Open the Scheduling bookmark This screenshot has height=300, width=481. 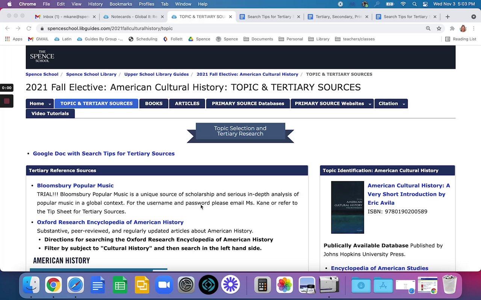143,39
